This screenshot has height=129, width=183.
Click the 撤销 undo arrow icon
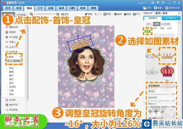click(x=86, y=14)
